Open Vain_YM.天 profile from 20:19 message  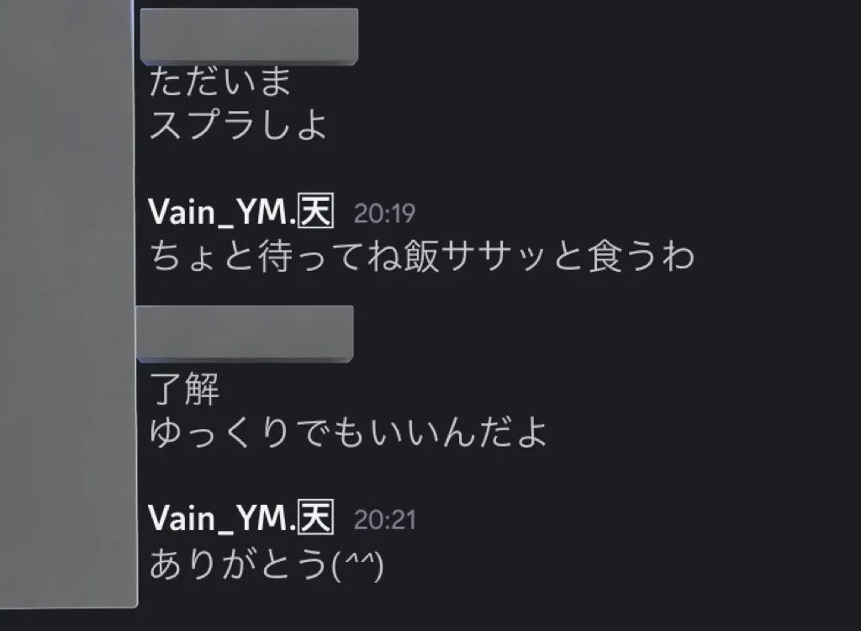tap(241, 212)
